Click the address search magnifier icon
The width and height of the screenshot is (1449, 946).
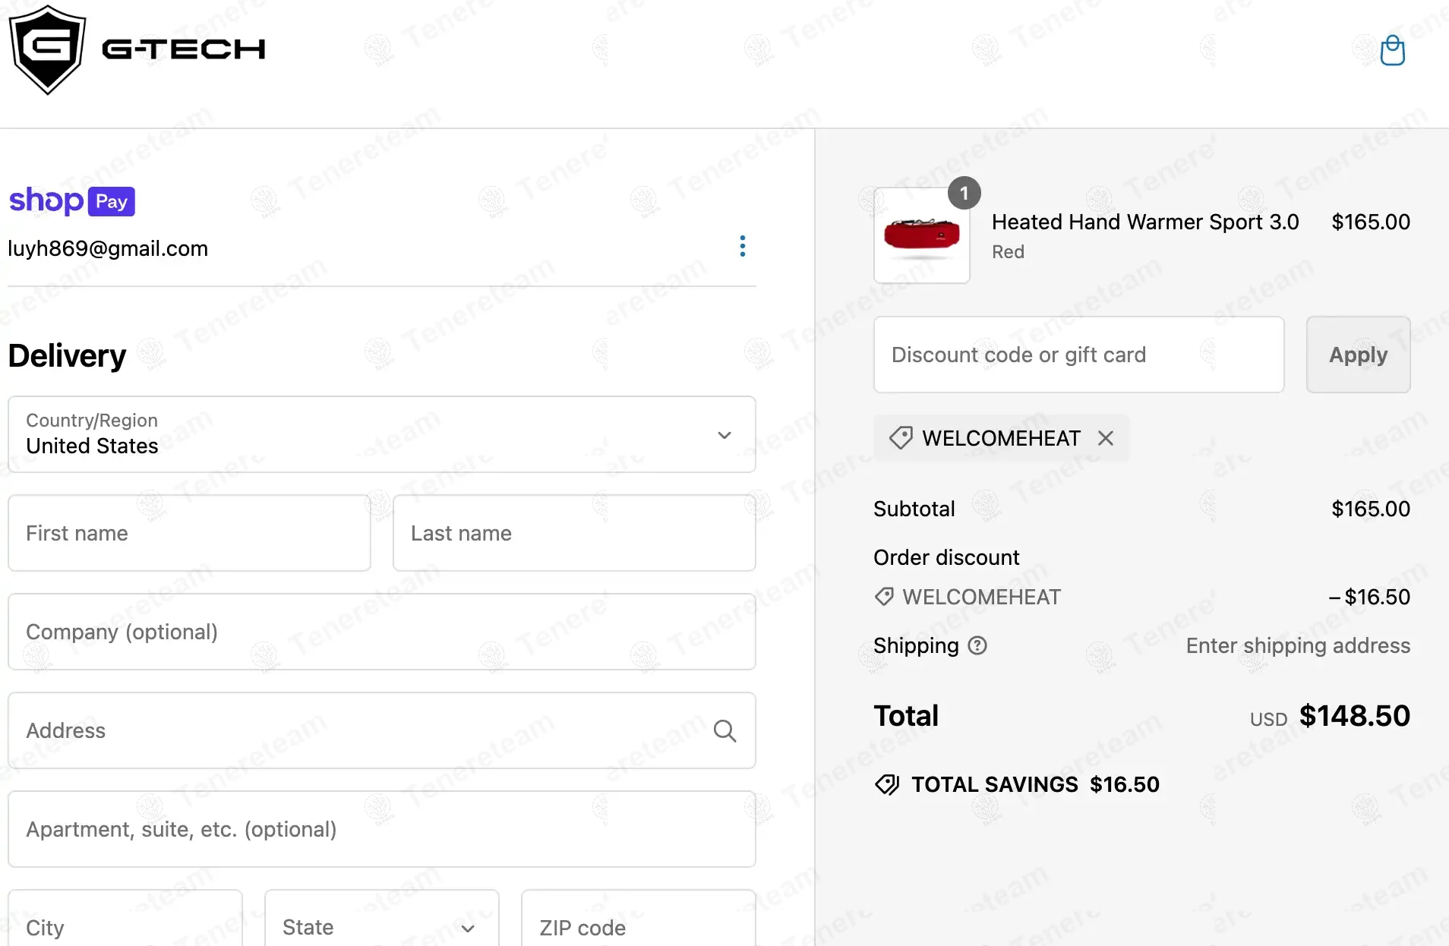(x=724, y=730)
